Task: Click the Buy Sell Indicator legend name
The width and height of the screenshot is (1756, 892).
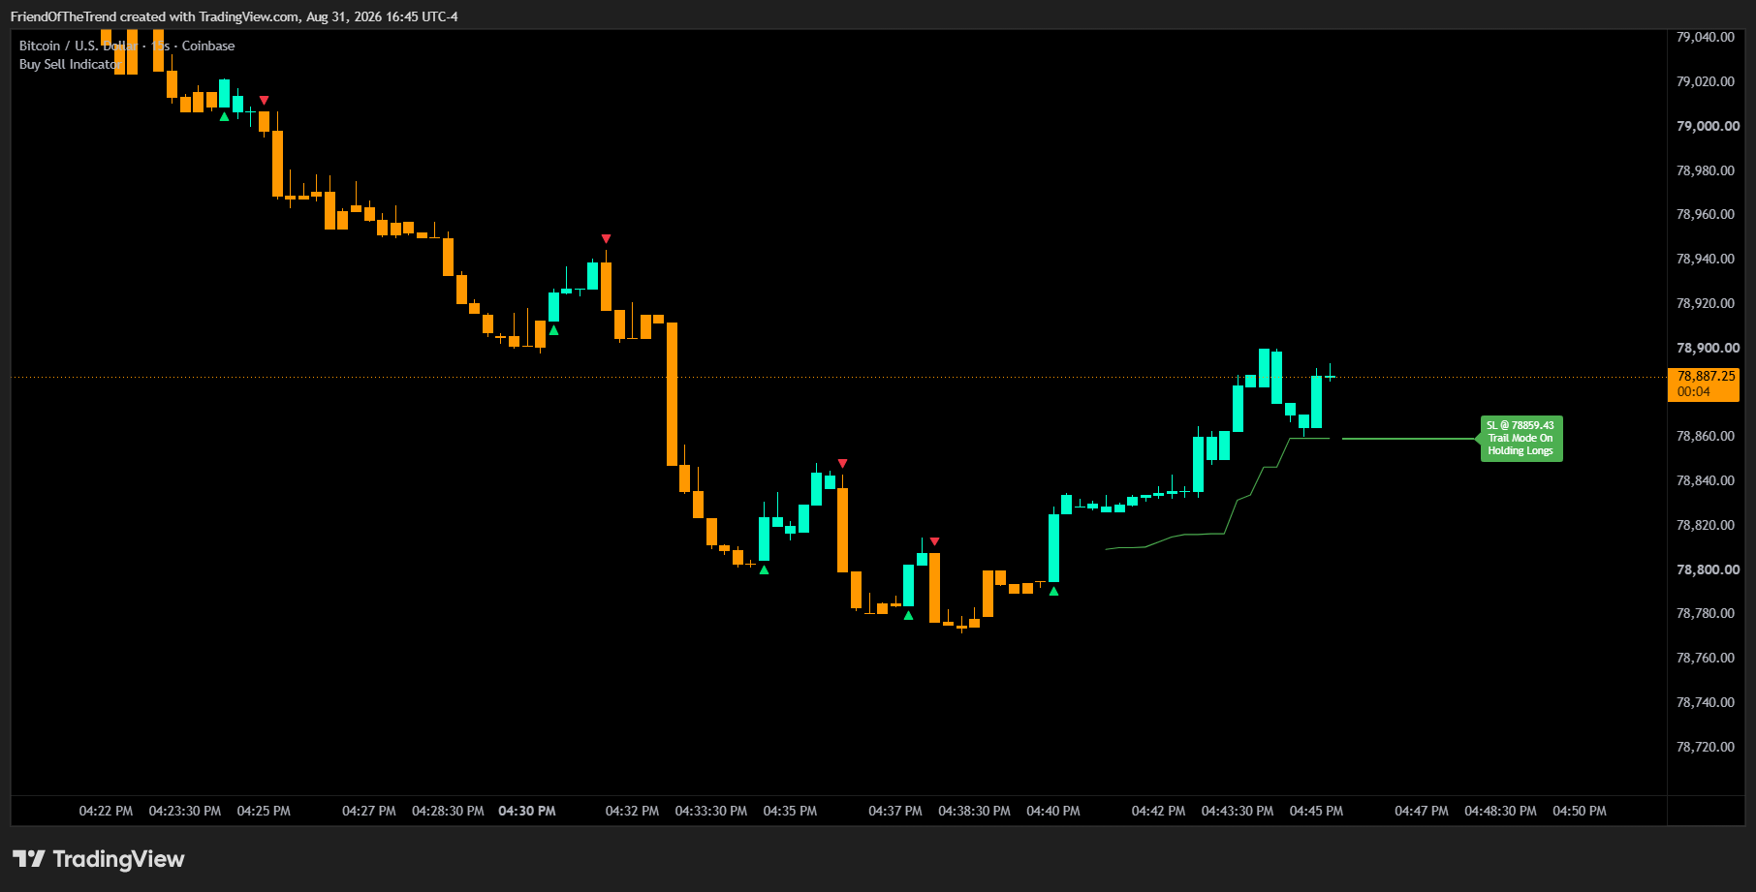Action: tap(71, 64)
